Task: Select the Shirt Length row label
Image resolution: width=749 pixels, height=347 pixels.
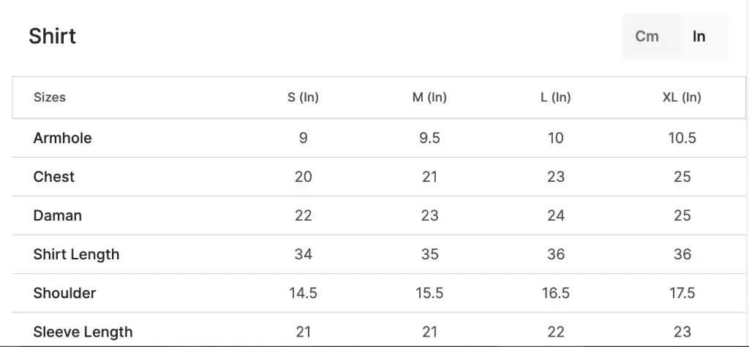Action: pos(76,254)
